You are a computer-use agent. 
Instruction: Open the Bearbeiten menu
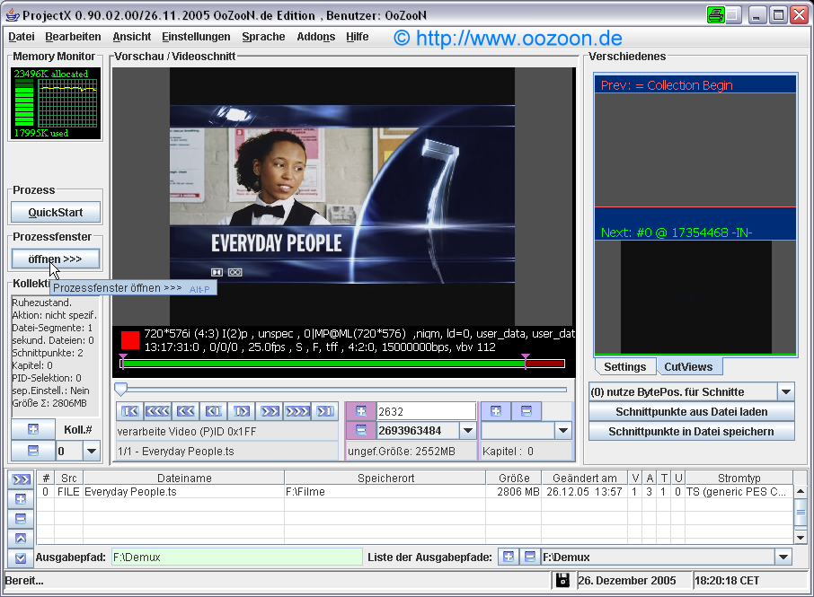click(73, 37)
